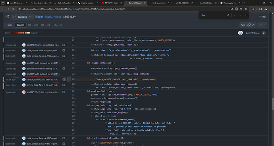
Task: Close the find-in-page bar
Action: 245,15
